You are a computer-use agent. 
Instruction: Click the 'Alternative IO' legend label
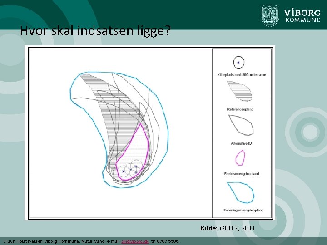[241, 143]
